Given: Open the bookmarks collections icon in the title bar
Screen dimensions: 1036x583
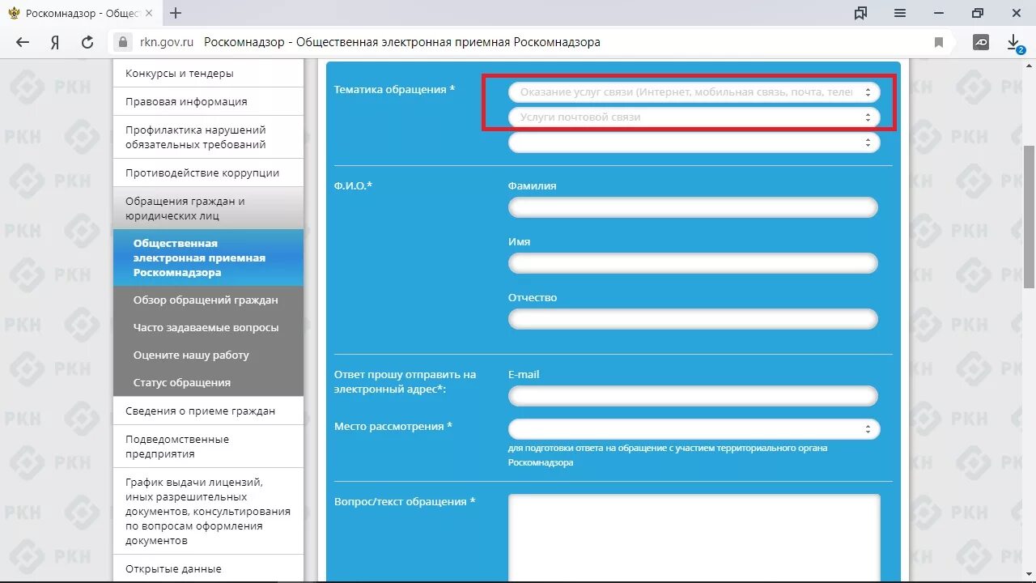Looking at the screenshot, I should click(860, 13).
